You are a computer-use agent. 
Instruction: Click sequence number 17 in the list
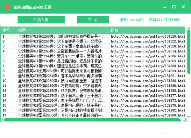tap(4, 115)
